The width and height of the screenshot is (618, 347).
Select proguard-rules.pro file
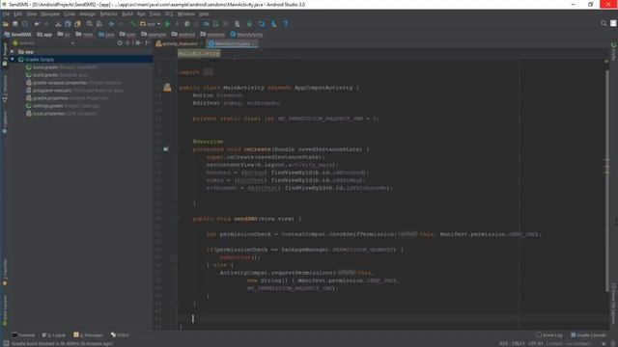[x=74, y=91]
